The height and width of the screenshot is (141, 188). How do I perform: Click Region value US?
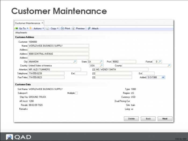pyautogui.click(x=132, y=93)
